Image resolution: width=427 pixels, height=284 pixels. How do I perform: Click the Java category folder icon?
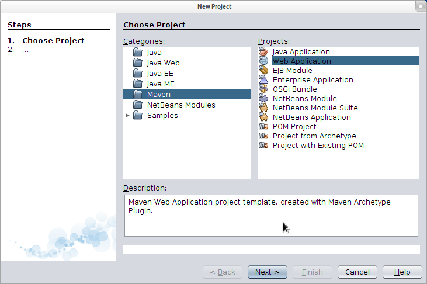click(x=138, y=52)
